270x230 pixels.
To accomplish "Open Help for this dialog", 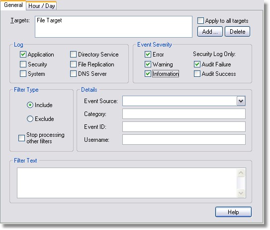I will click(233, 212).
